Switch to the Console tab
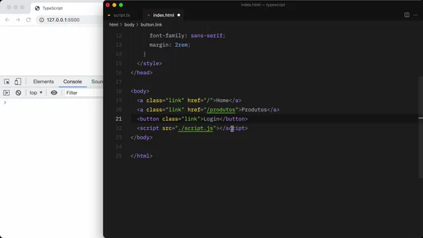This screenshot has width=423, height=238. (73, 81)
